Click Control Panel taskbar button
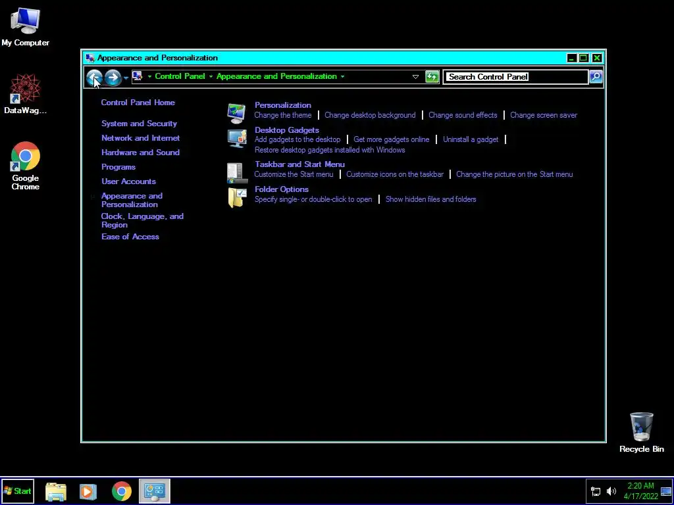The width and height of the screenshot is (674, 505). (155, 491)
